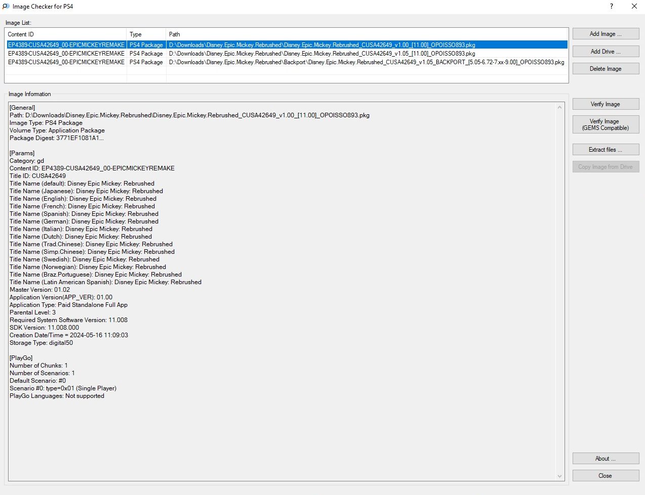Click Title Name (Japanese) line
Screen dimensions: 645x495
point(87,191)
